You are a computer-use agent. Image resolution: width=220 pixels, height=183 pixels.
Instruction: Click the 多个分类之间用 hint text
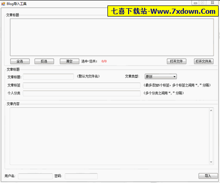tap(164, 93)
